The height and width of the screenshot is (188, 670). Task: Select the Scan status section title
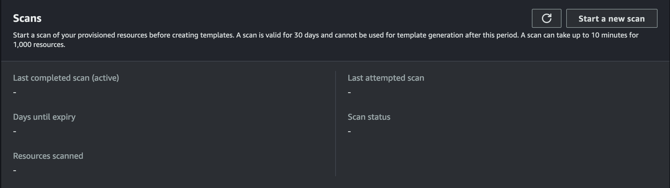pyautogui.click(x=369, y=116)
